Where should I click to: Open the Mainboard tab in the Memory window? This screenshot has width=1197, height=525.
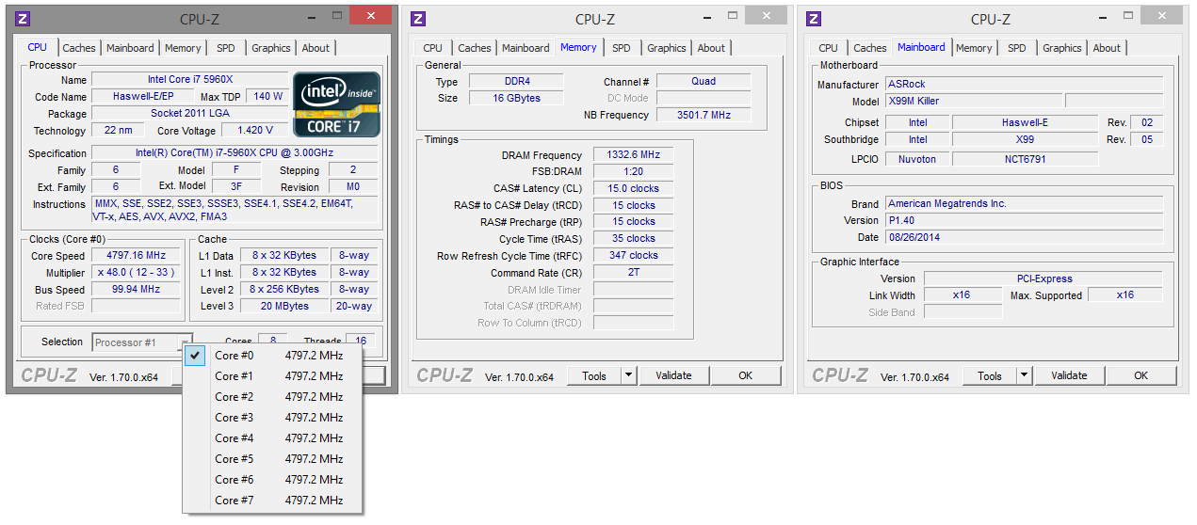pyautogui.click(x=526, y=48)
